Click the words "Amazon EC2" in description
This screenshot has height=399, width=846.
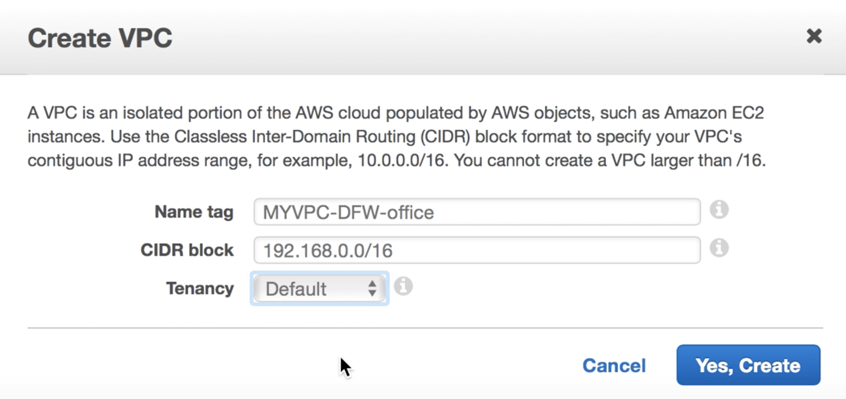coord(714,113)
